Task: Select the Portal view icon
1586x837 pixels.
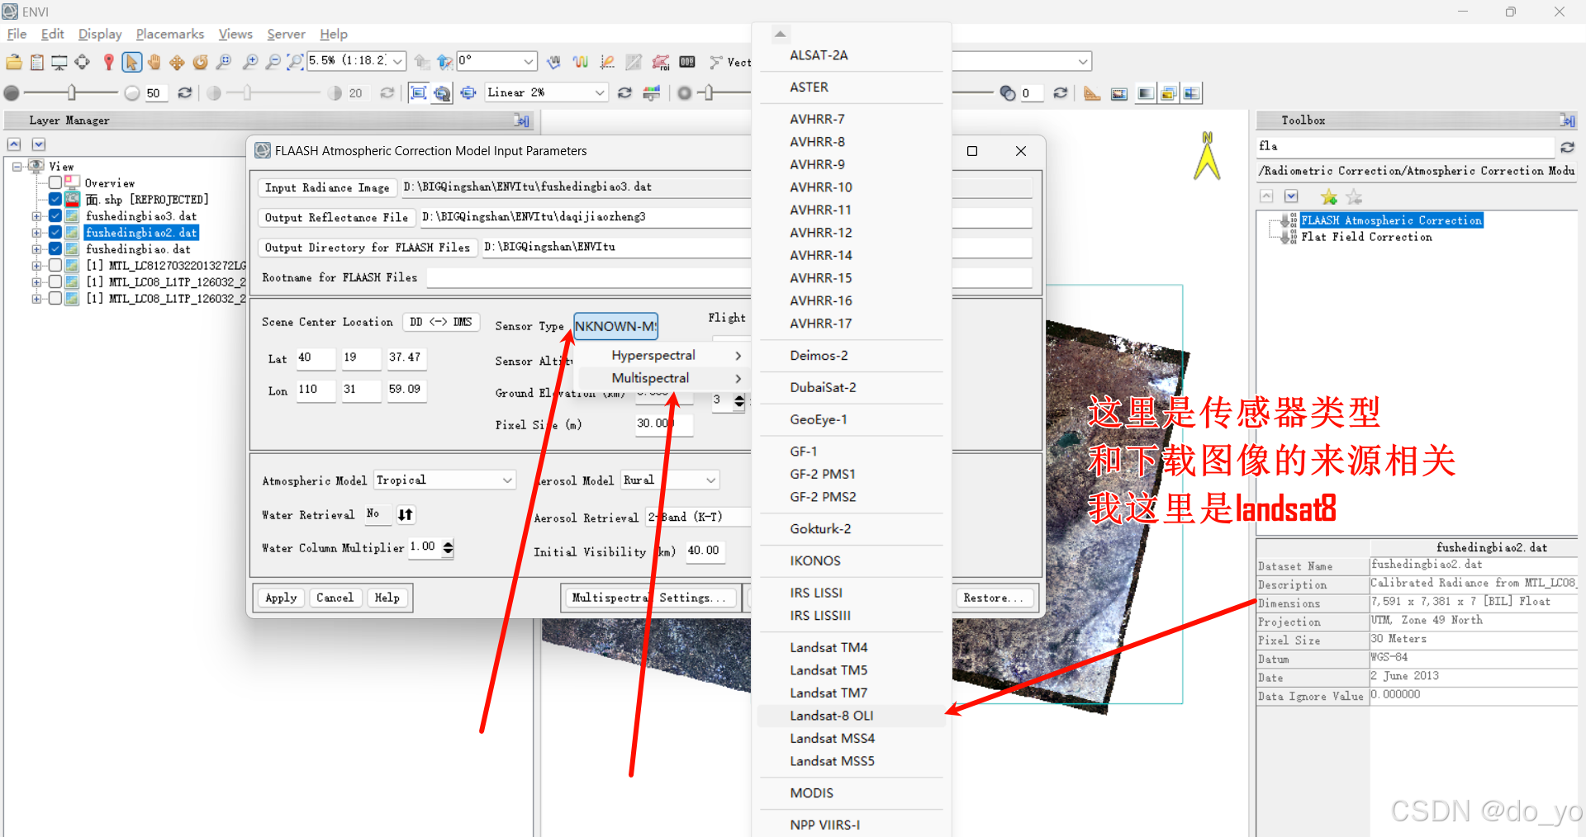Action: (1118, 92)
